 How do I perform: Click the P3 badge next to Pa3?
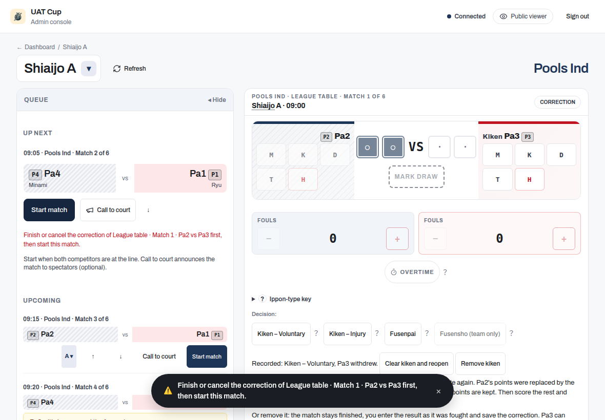[x=528, y=137]
